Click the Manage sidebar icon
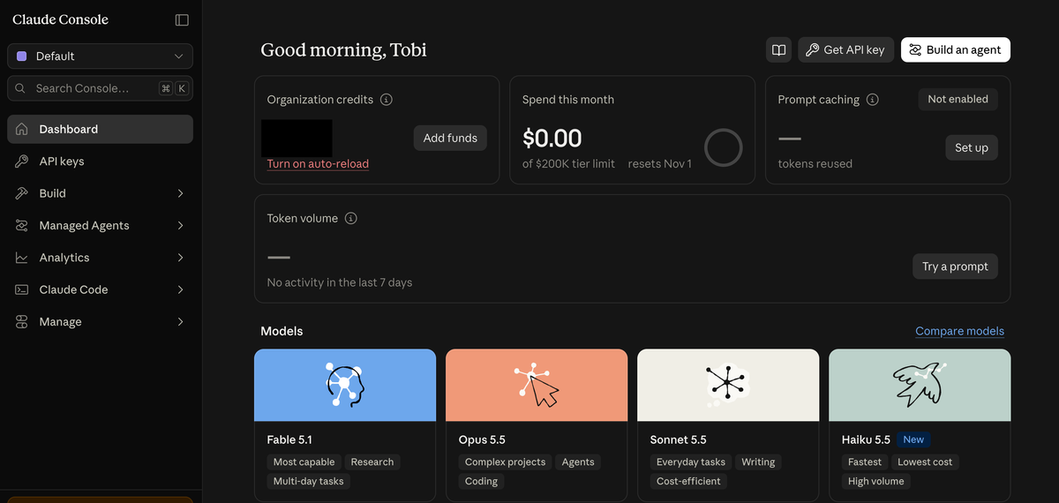The image size is (1059, 503). (x=22, y=322)
